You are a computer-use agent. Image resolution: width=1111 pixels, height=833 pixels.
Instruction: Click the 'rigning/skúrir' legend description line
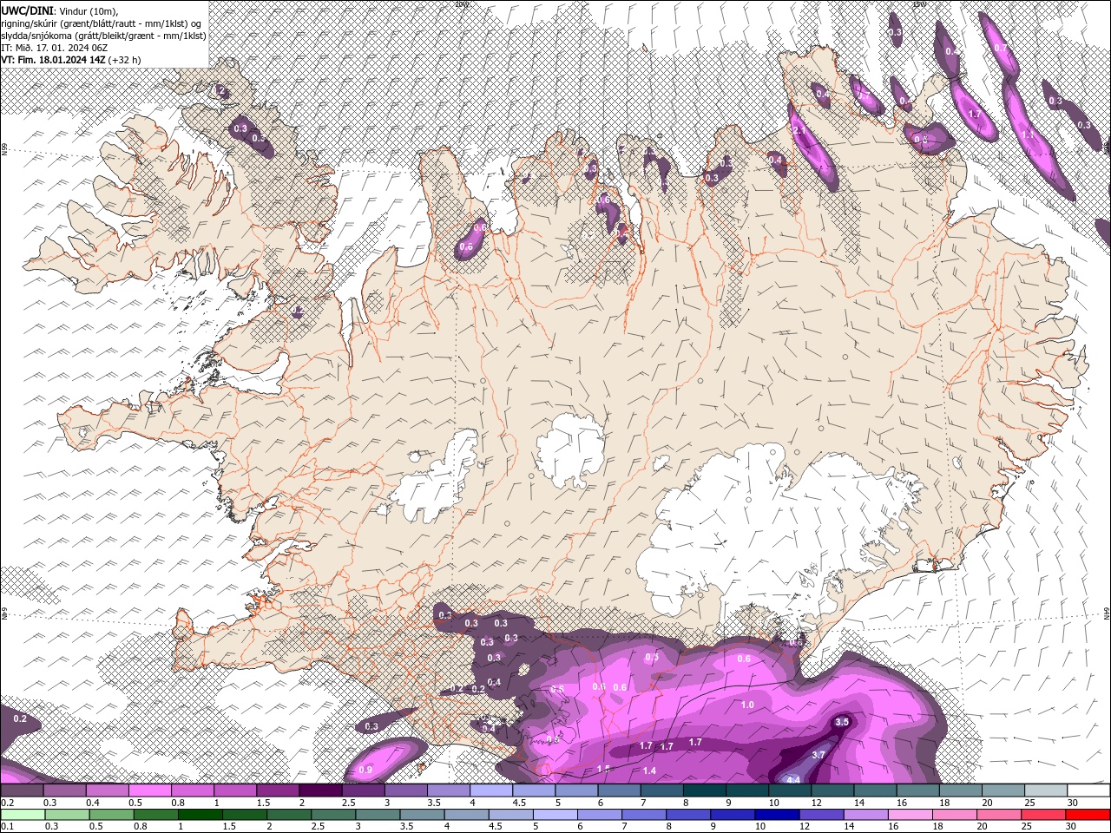[x=102, y=23]
